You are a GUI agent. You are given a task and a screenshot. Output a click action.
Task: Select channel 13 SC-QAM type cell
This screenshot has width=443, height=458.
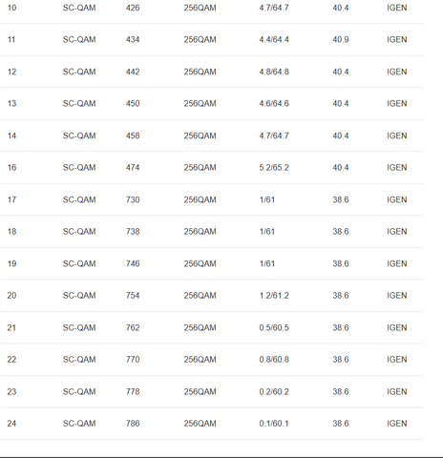pyautogui.click(x=79, y=103)
